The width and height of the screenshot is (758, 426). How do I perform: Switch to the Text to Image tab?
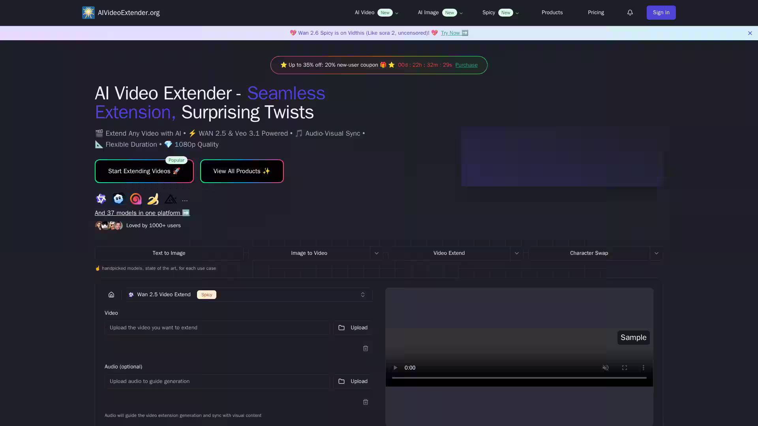click(x=169, y=253)
